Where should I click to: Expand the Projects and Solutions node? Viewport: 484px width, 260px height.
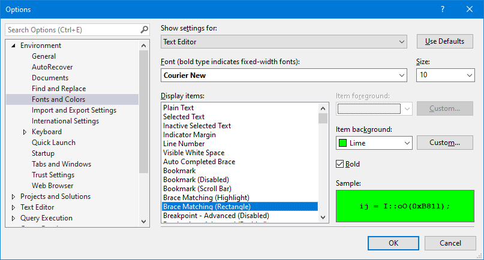click(13, 196)
